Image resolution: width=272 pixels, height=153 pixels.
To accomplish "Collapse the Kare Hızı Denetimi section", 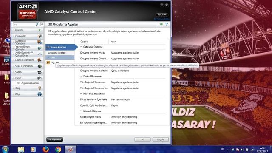I will [x=81, y=93].
